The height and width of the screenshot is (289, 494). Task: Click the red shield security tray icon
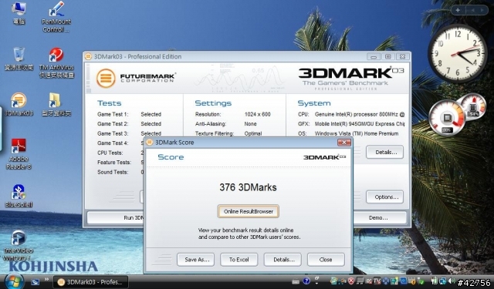coord(351,281)
